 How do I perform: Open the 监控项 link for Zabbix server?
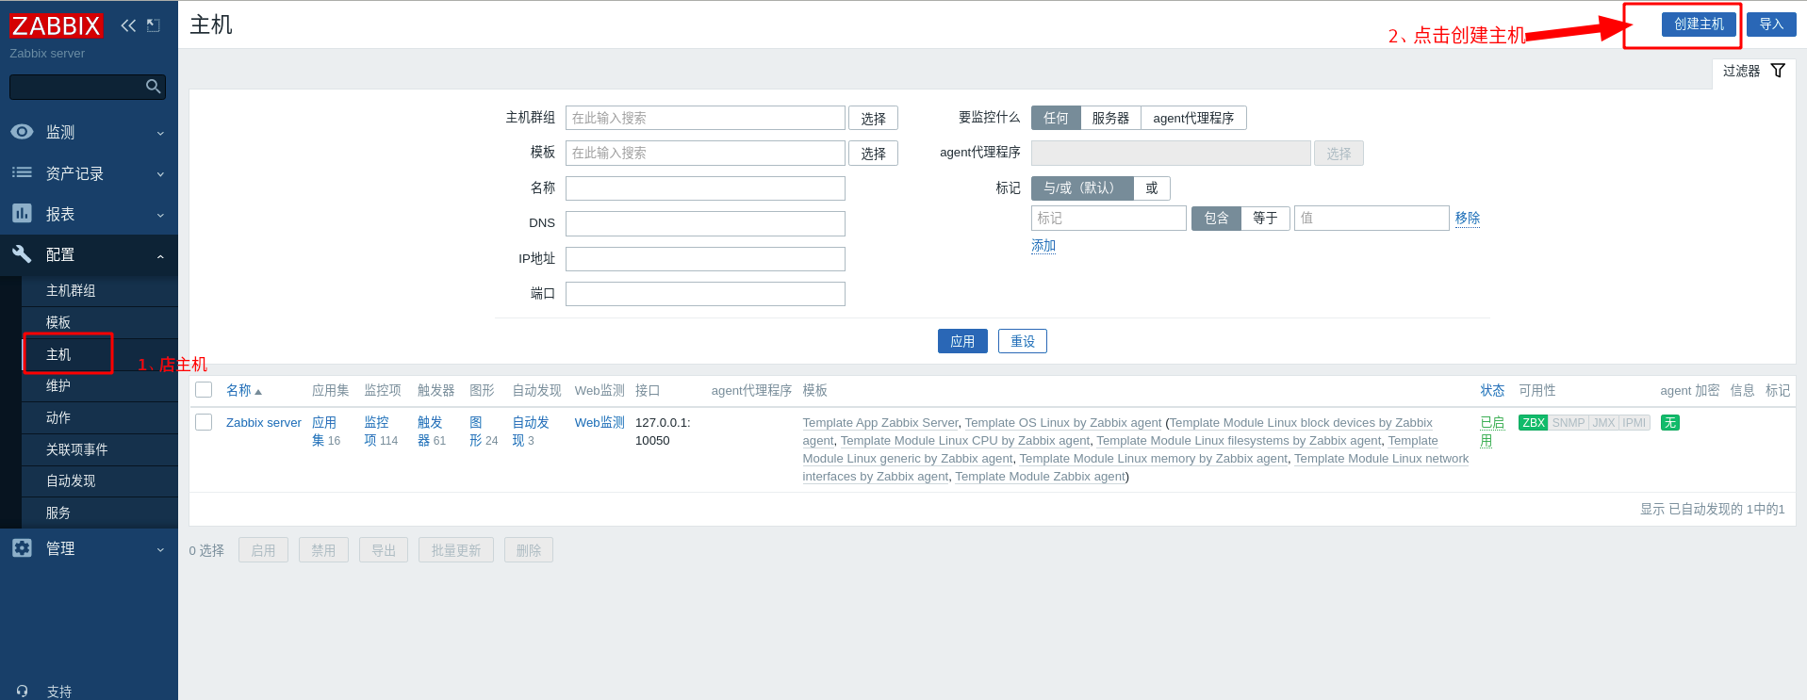pyautogui.click(x=376, y=431)
